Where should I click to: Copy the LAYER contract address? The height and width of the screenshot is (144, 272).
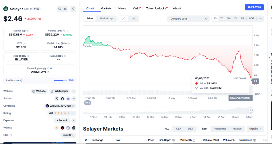[x=73, y=106]
